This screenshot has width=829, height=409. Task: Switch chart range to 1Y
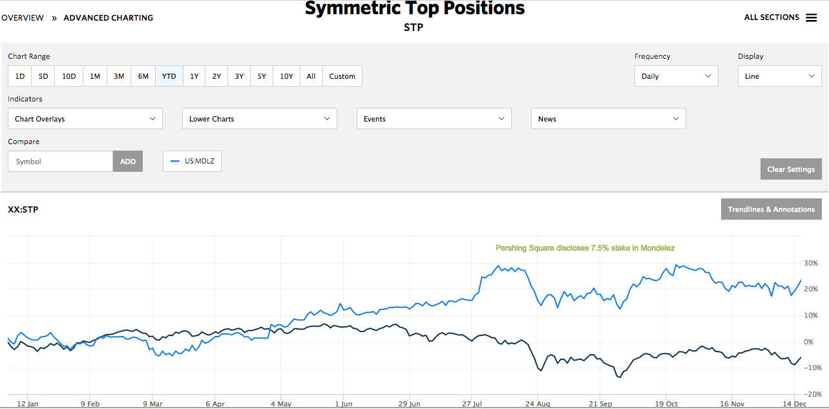pos(194,76)
